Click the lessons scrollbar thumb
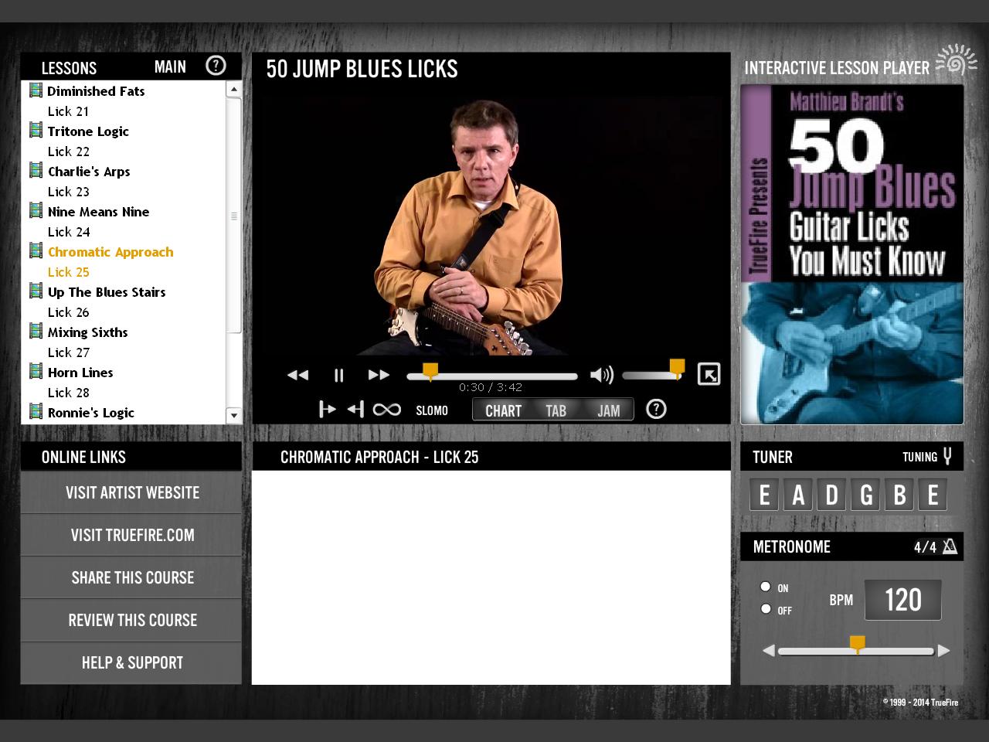Screen dimensions: 989x742 tap(233, 216)
